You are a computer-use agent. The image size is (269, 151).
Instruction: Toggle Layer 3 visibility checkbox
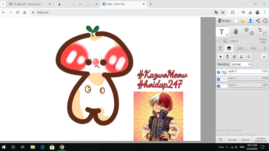click(x=218, y=79)
